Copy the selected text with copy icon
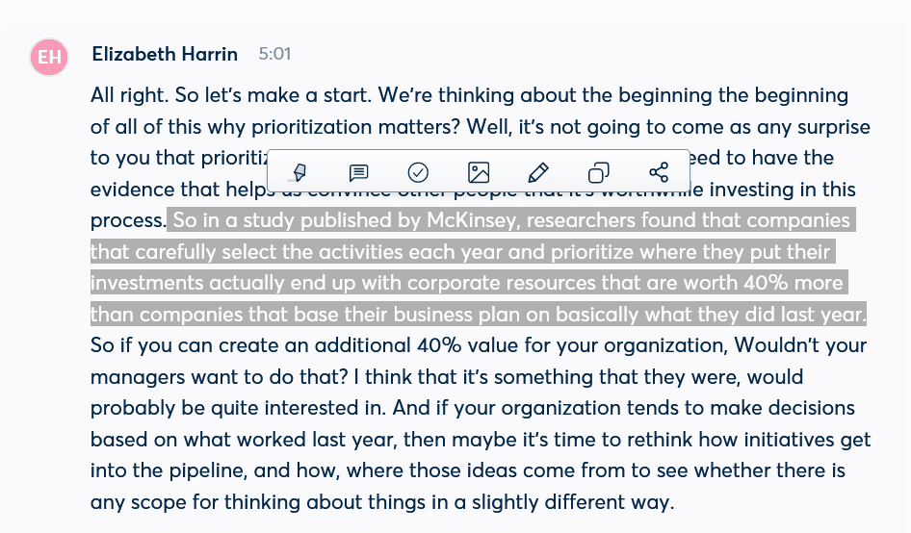Screen dimensions: 911x533 tap(598, 172)
